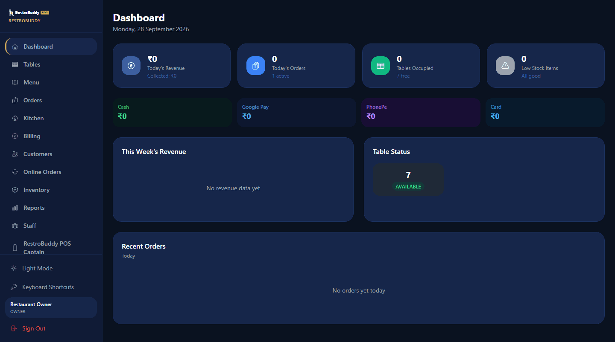Image resolution: width=615 pixels, height=342 pixels.
Task: Click the Dashboard home icon in sidebar
Action: [15, 46]
